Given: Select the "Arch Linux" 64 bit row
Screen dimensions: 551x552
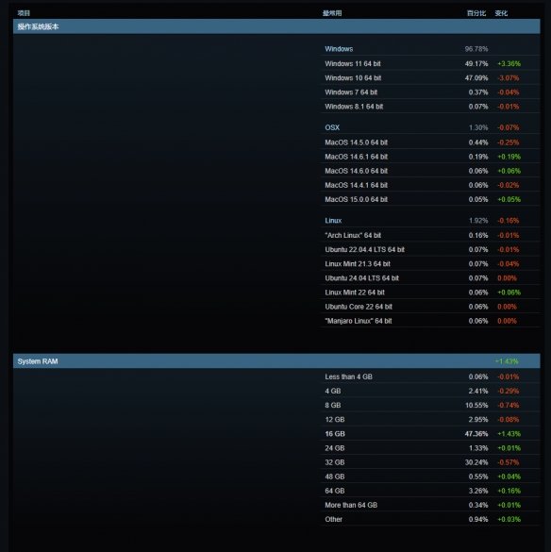Looking at the screenshot, I should [430, 235].
